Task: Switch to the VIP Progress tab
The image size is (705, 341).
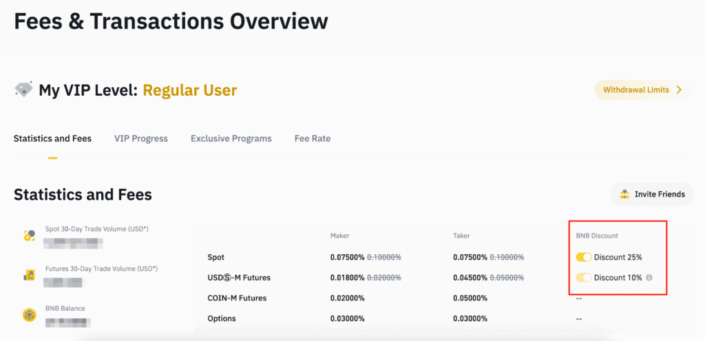Action: [141, 138]
